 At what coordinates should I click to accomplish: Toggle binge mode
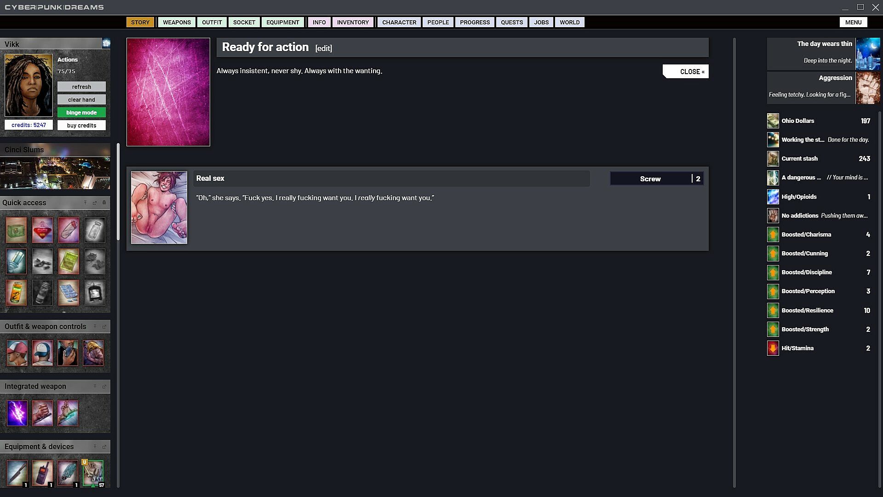pos(81,112)
